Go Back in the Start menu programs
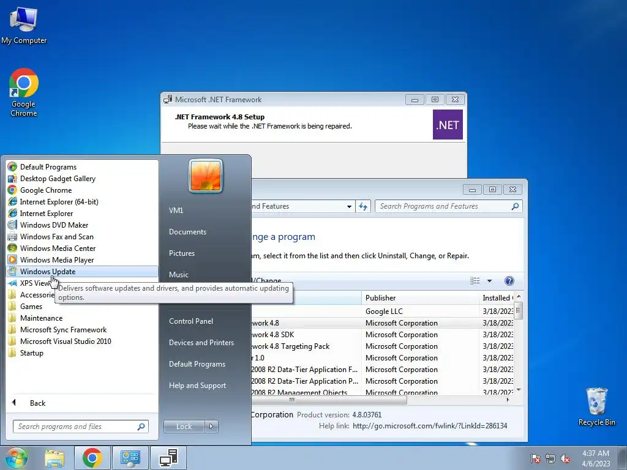The height and width of the screenshot is (470, 627). [82, 403]
